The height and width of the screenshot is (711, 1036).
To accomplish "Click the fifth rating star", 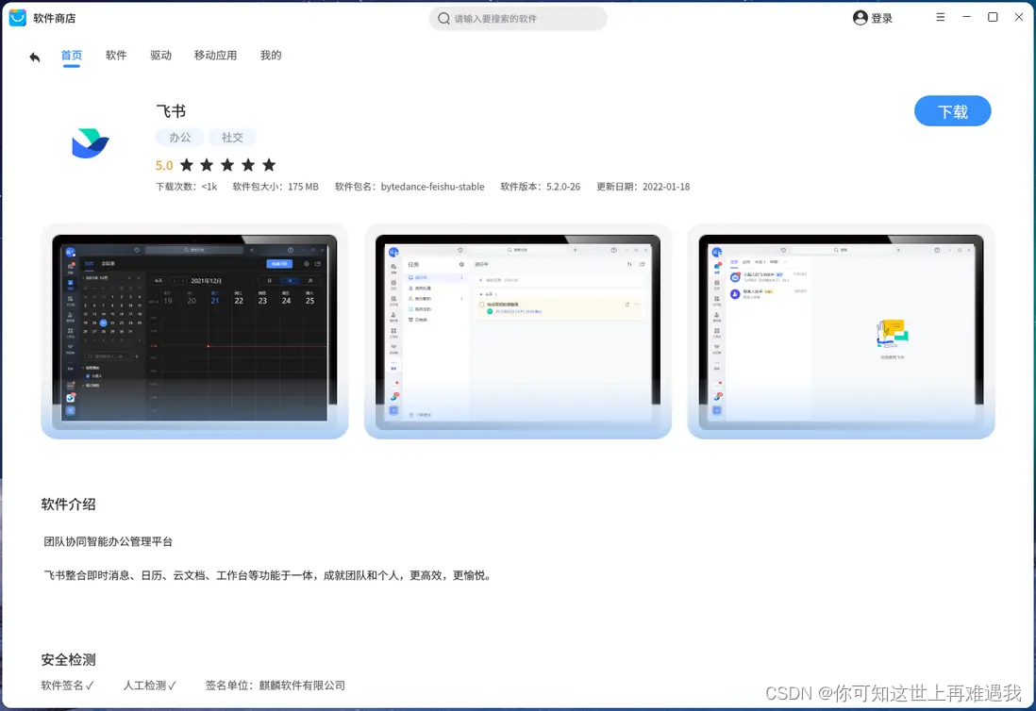I will 269,164.
